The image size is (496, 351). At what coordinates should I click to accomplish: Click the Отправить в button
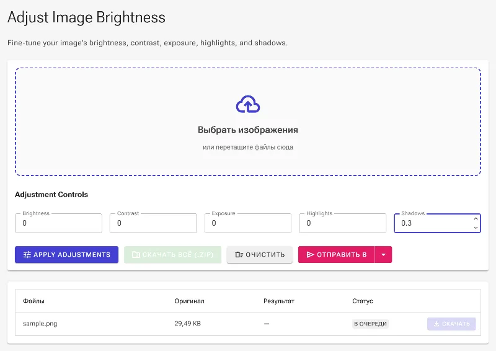[336, 254]
